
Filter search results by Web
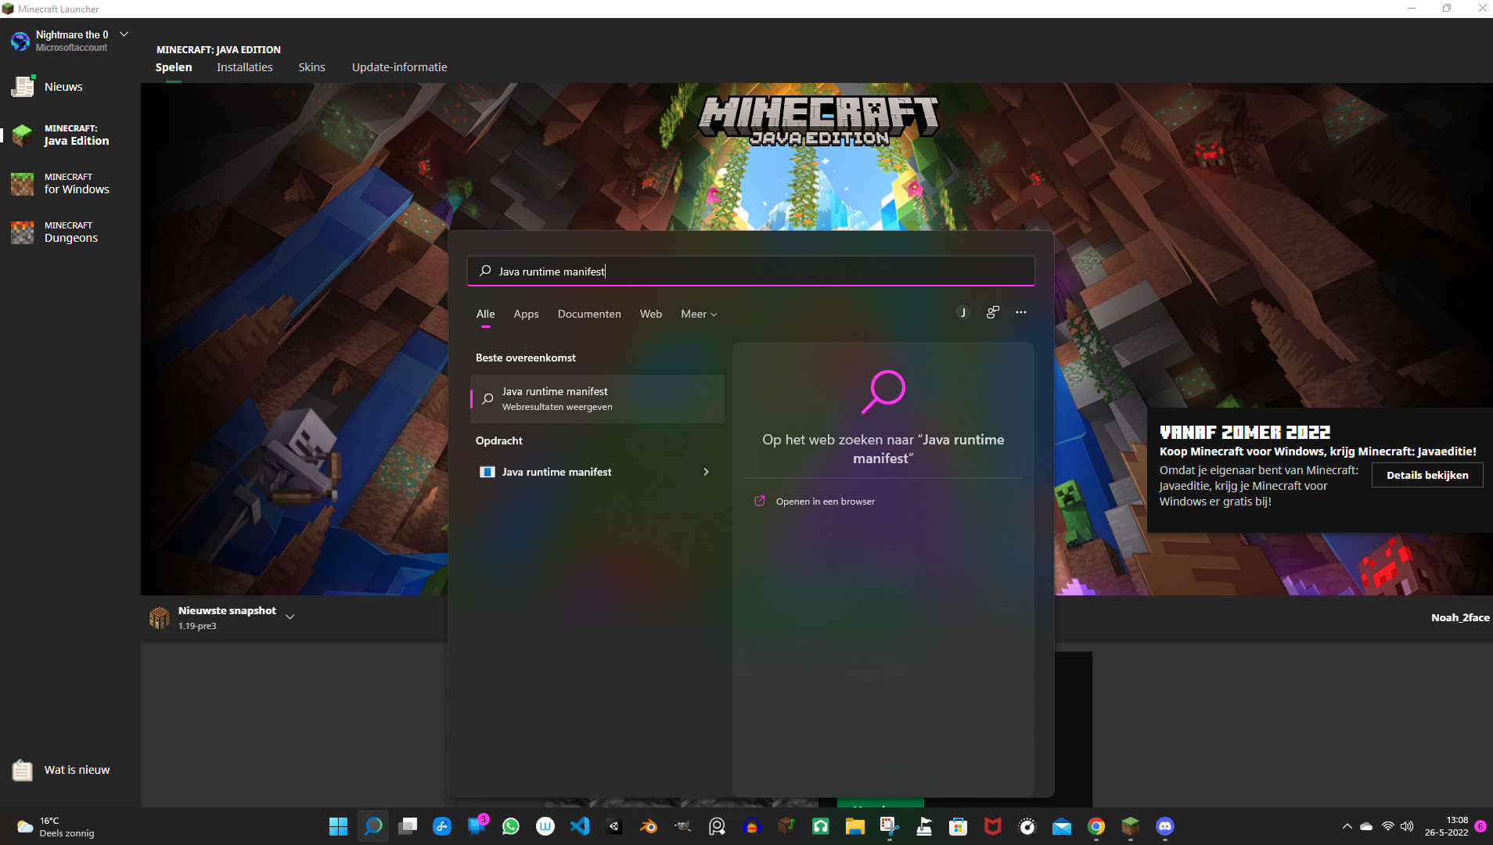[651, 314]
